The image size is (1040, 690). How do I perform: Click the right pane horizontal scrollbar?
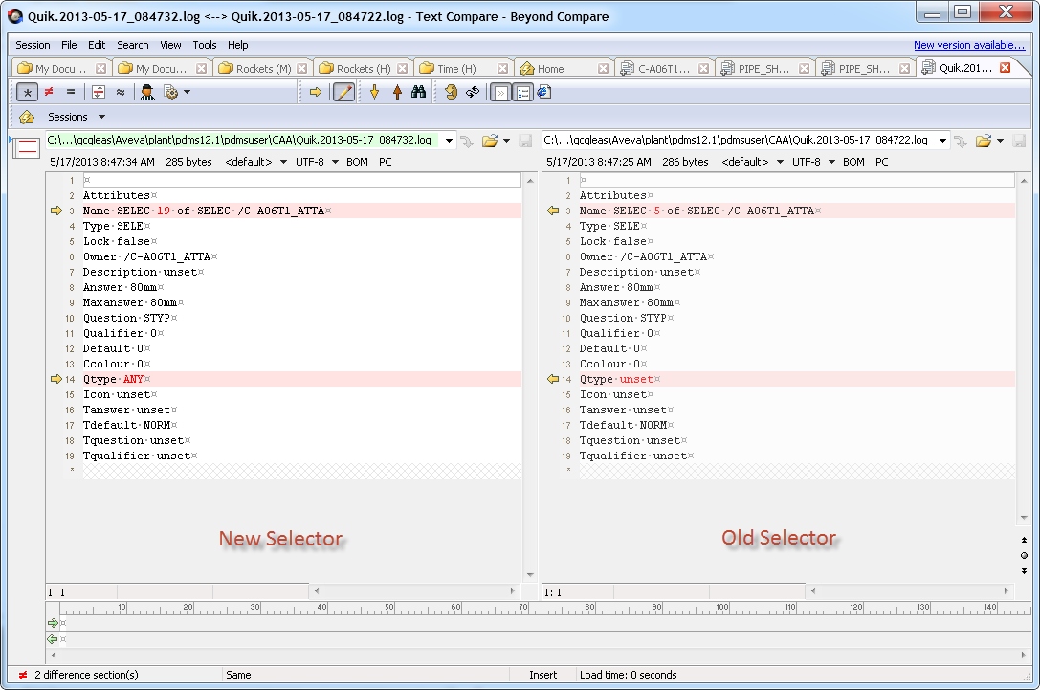(909, 591)
